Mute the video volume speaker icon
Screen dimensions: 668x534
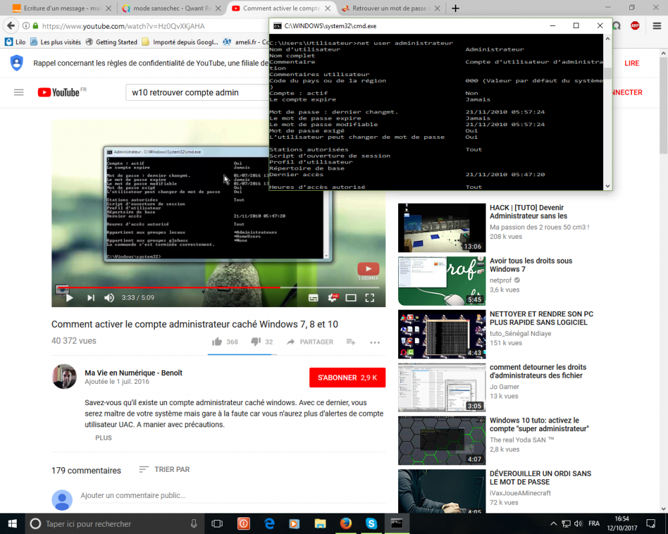[x=109, y=298]
